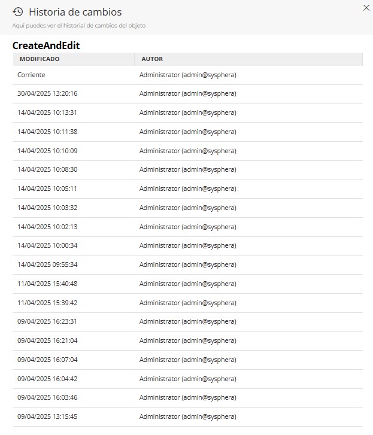373x435 pixels.
Task: Sort by the MODIFICADO column header
Action: pyautogui.click(x=40, y=59)
